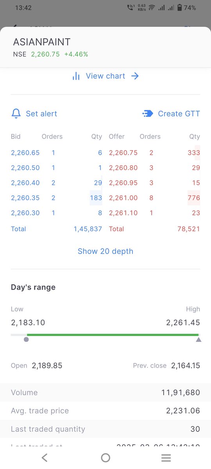
Task: Tap Prev. close value 2,164.15
Action: (186, 366)
